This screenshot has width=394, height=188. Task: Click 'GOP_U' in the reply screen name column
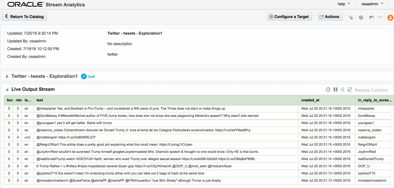pos(364,166)
